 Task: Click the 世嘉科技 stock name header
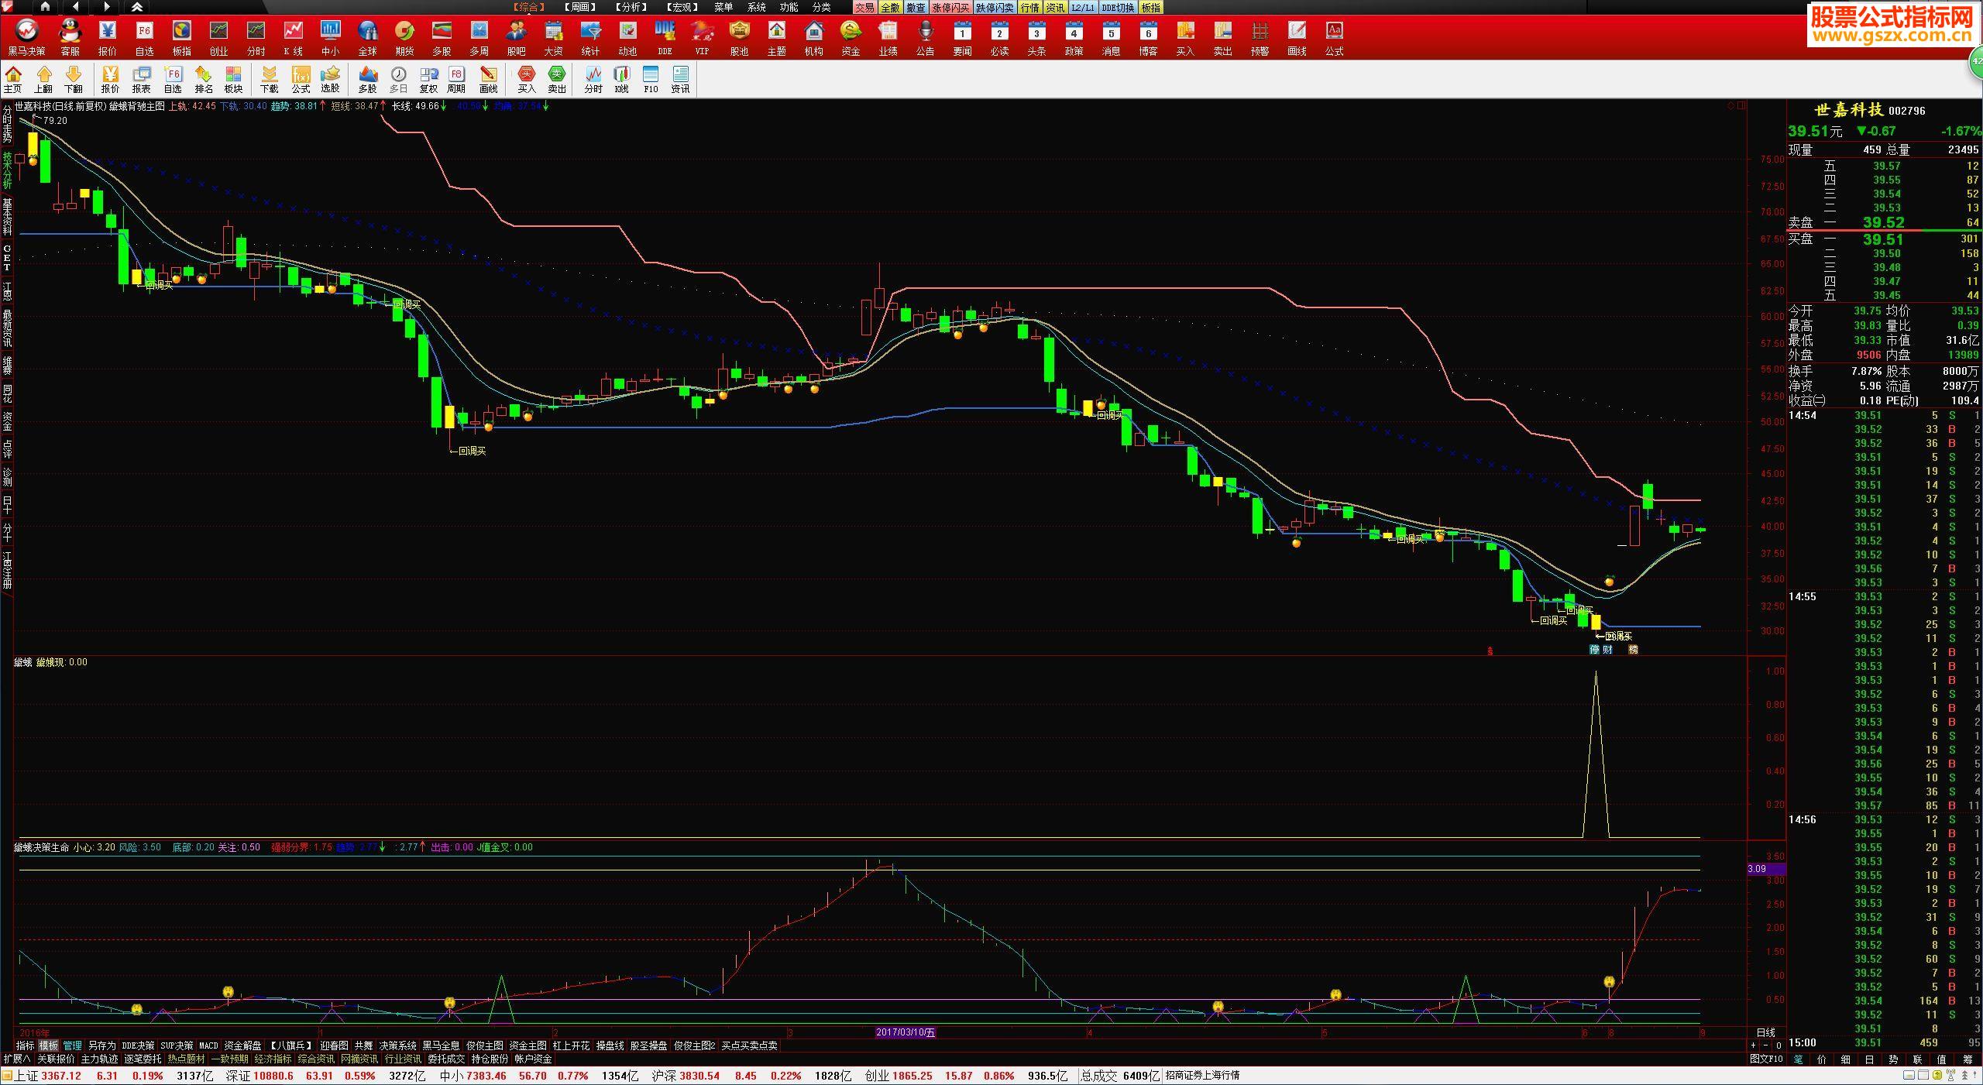(1848, 110)
